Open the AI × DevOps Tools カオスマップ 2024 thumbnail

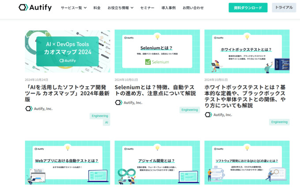pos(67,51)
